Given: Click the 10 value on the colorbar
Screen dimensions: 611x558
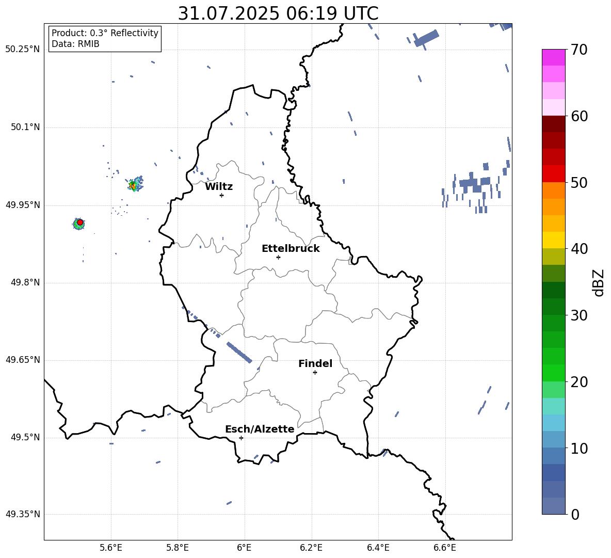Looking at the screenshot, I should click(580, 448).
